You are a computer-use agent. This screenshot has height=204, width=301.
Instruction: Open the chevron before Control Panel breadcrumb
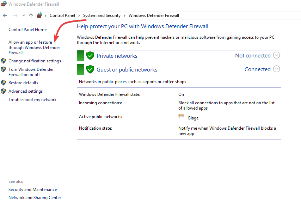click(45, 16)
